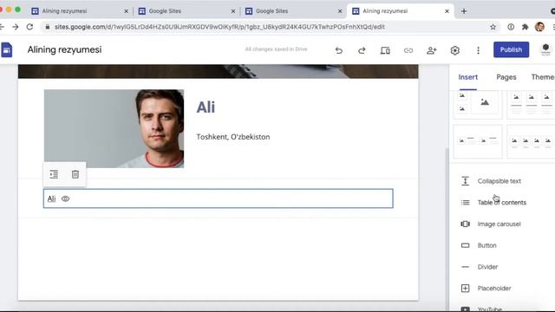Redo the last action
The width and height of the screenshot is (555, 312).
pyautogui.click(x=362, y=50)
